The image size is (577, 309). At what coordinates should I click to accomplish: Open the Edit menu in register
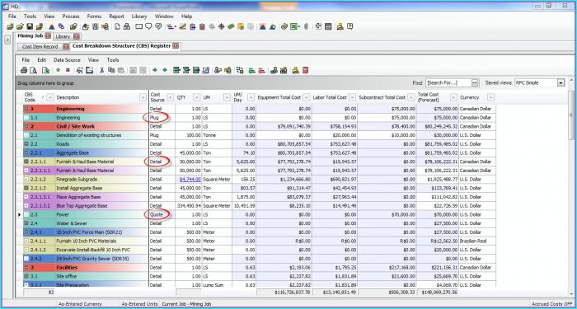click(41, 60)
